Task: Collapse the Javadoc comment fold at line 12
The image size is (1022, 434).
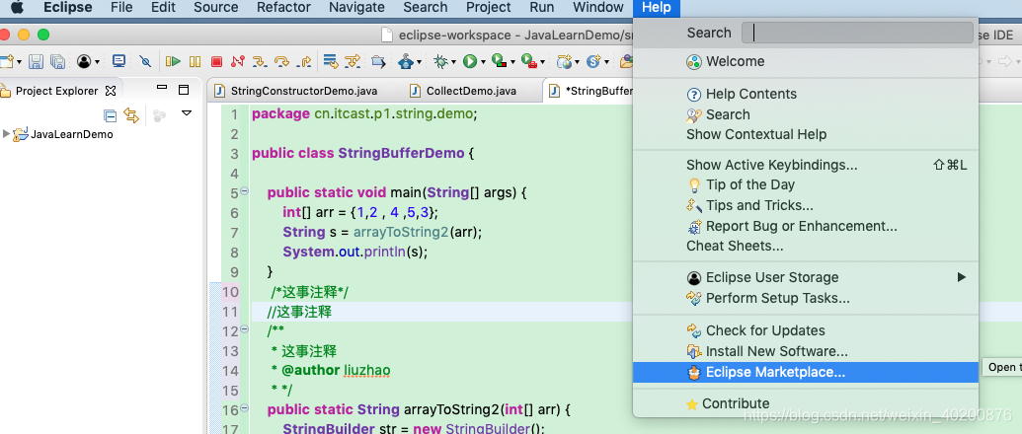Action: point(245,329)
